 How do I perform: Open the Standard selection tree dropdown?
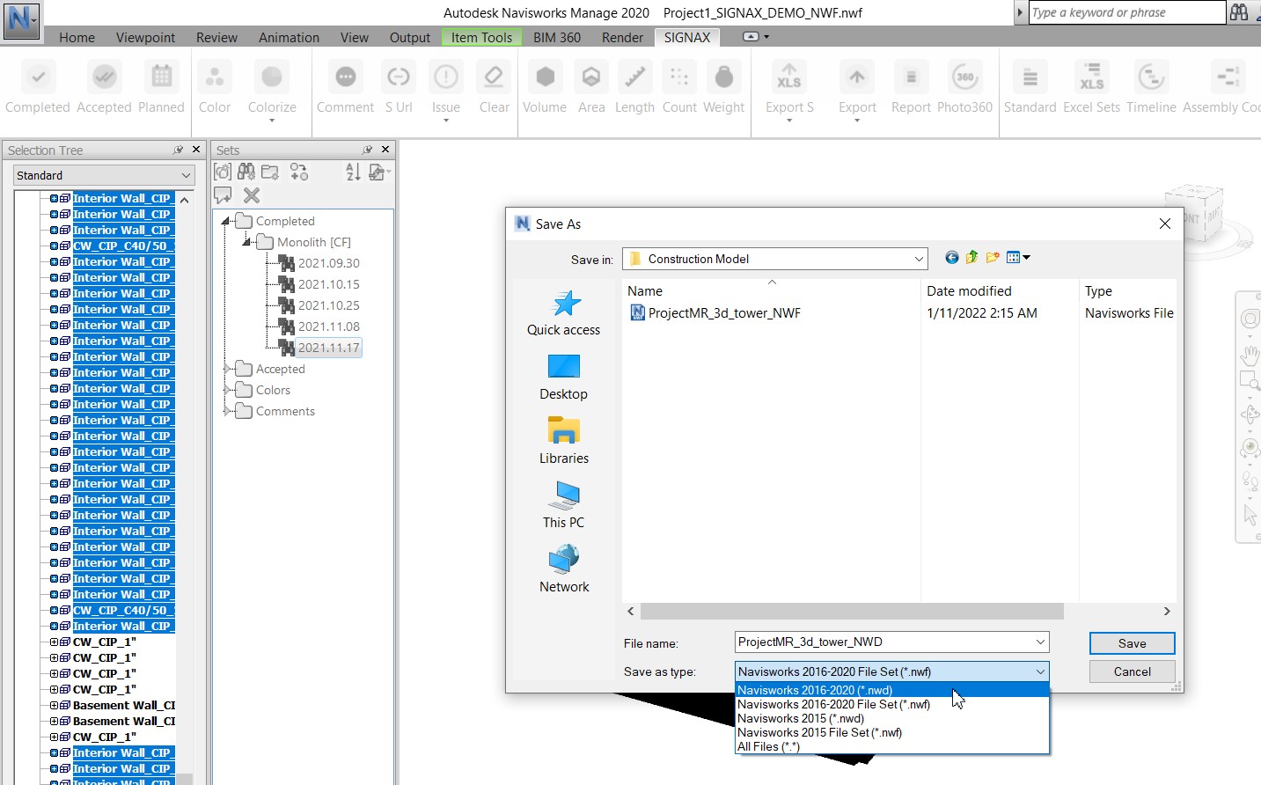(104, 175)
